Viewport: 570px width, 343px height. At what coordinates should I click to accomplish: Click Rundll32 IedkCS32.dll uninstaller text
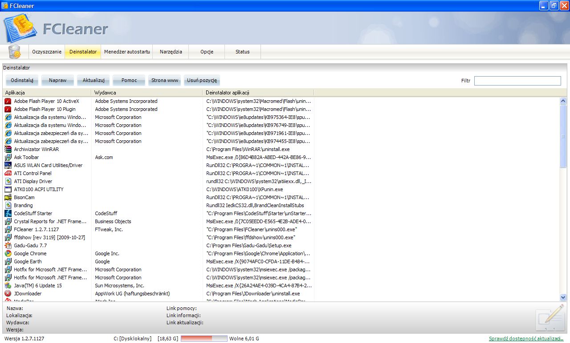pos(255,205)
